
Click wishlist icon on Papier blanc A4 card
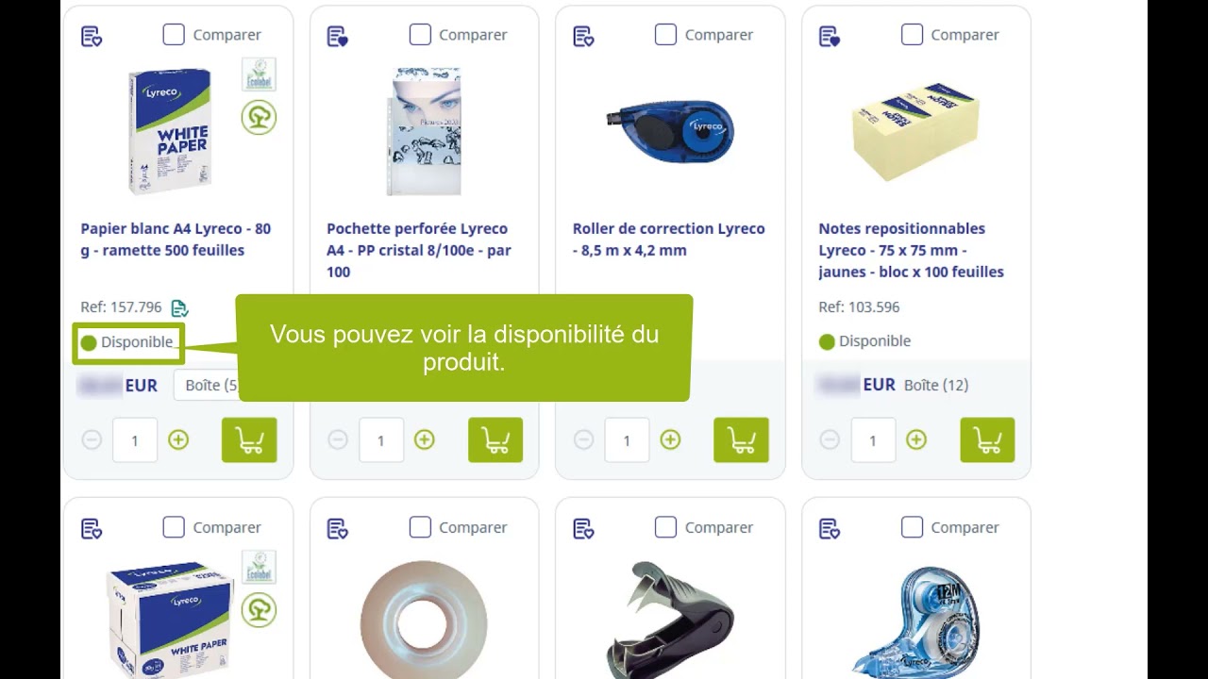coord(92,36)
